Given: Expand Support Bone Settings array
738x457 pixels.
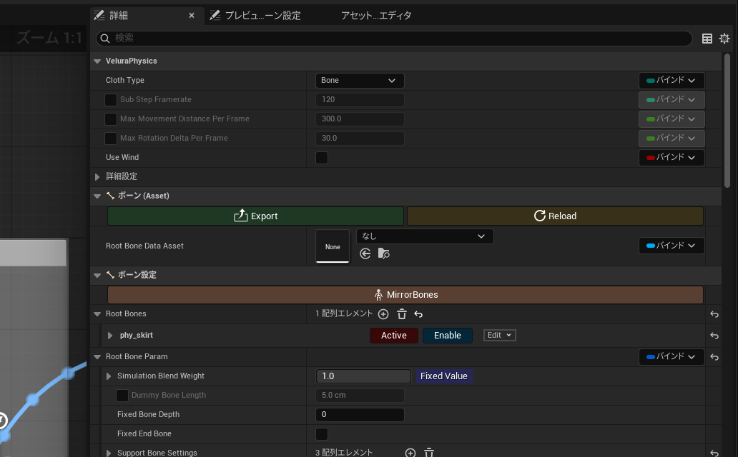Looking at the screenshot, I should 109,453.
